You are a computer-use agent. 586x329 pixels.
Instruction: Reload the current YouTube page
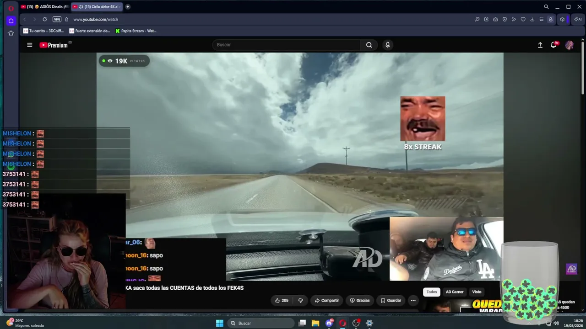click(44, 19)
